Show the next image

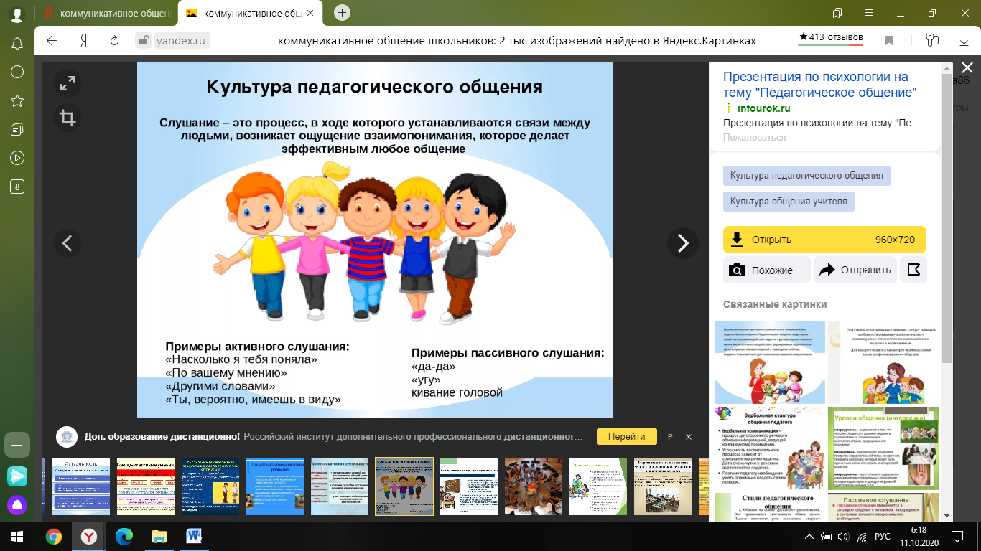683,243
